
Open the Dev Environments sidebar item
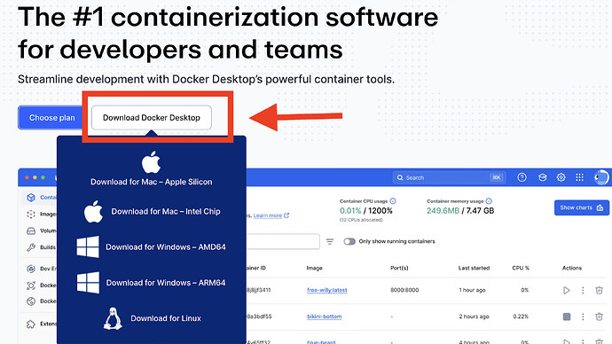41,269
